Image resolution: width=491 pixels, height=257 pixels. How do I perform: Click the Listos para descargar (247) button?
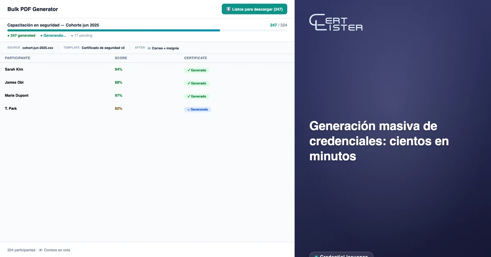point(255,9)
